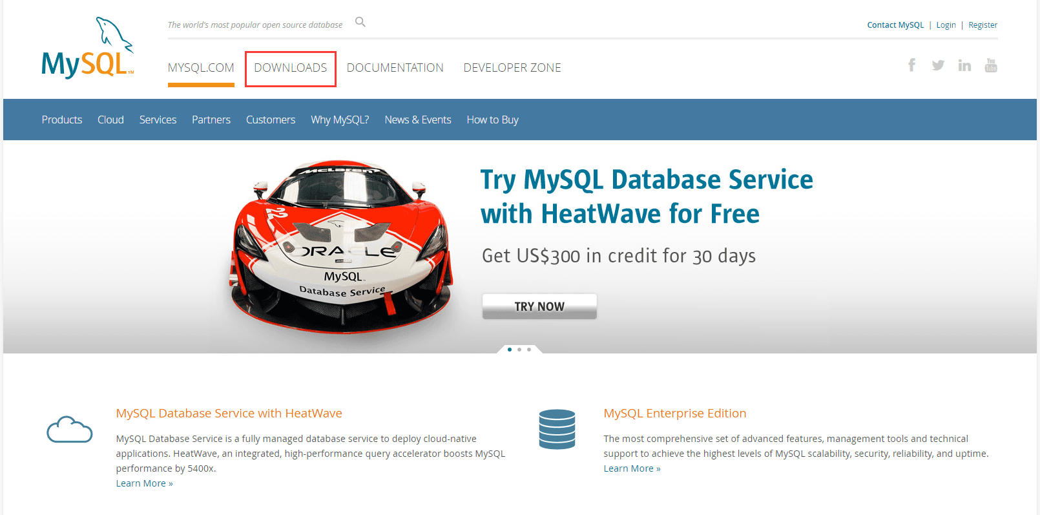Viewport: 1040px width, 515px height.
Task: Open the Partners menu item
Action: click(211, 120)
